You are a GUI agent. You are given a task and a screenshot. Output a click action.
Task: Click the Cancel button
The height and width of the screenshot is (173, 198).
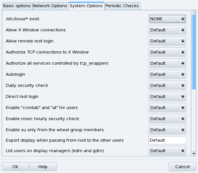pyautogui.click(x=182, y=167)
